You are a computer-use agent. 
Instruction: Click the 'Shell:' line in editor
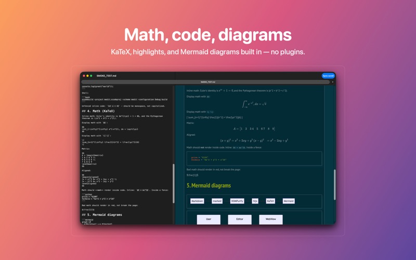(x=85, y=93)
